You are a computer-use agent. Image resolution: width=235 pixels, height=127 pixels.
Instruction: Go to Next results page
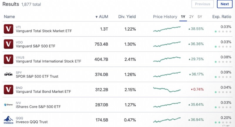pos(225,4)
